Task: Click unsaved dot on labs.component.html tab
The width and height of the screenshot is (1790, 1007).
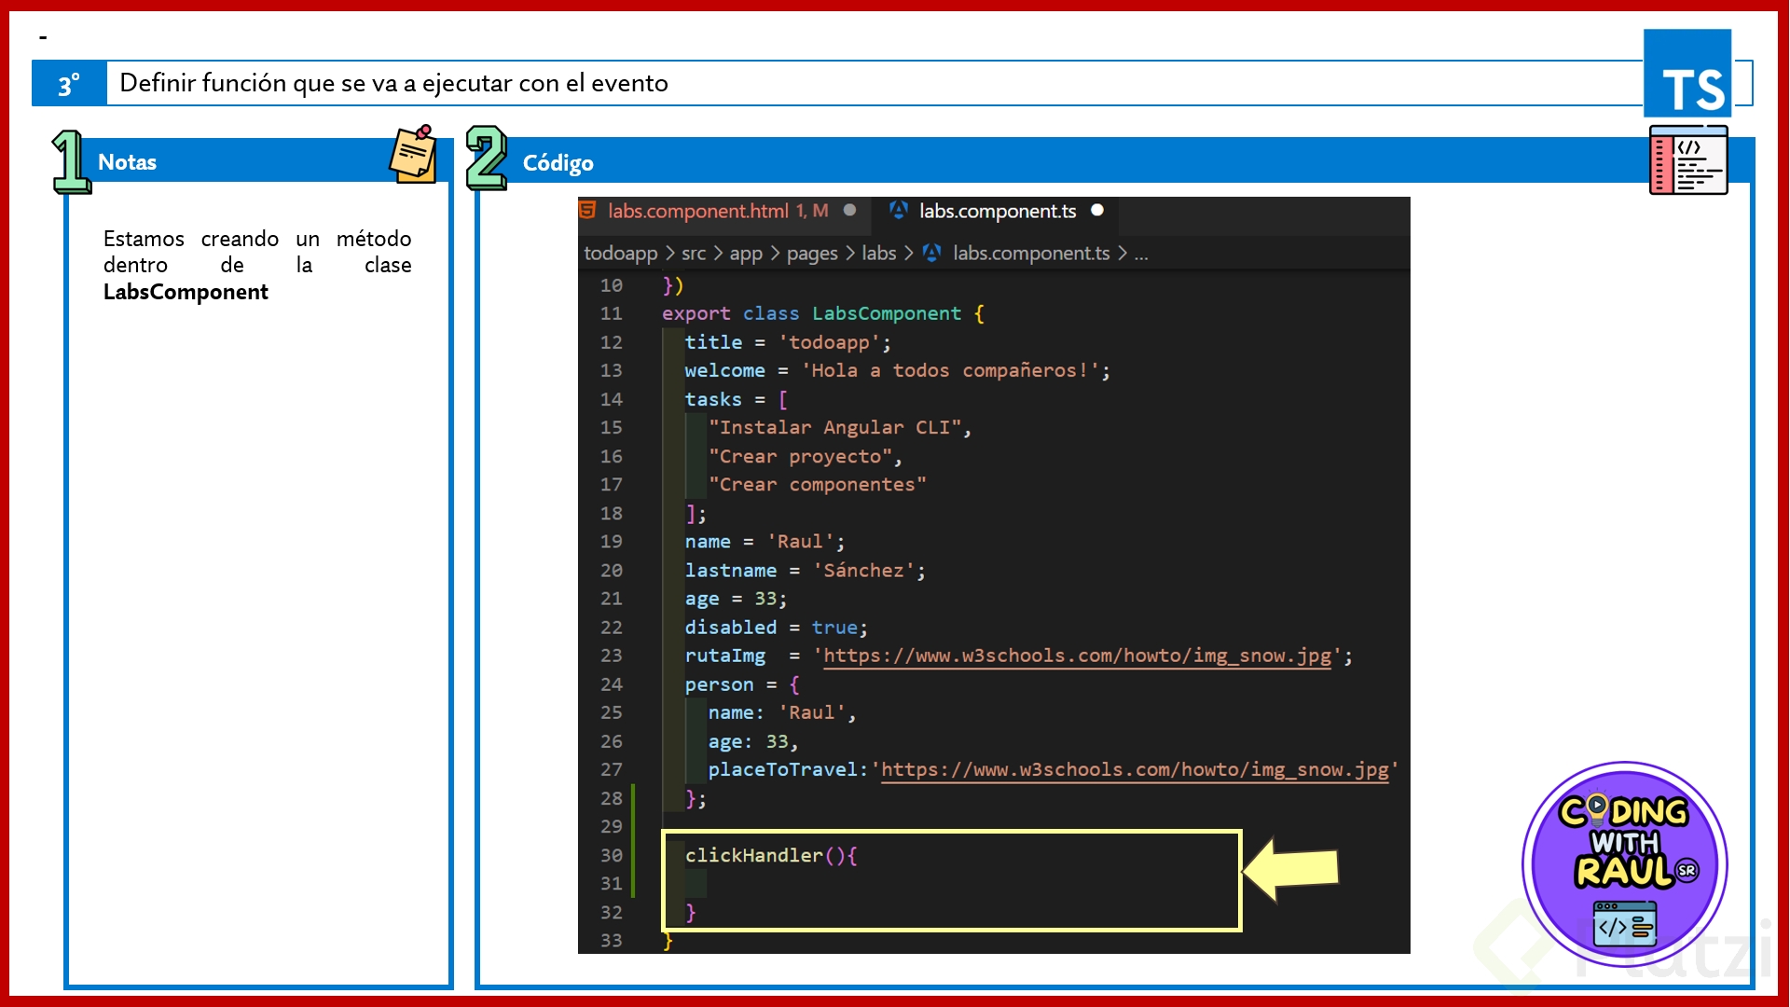Action: [x=849, y=211]
